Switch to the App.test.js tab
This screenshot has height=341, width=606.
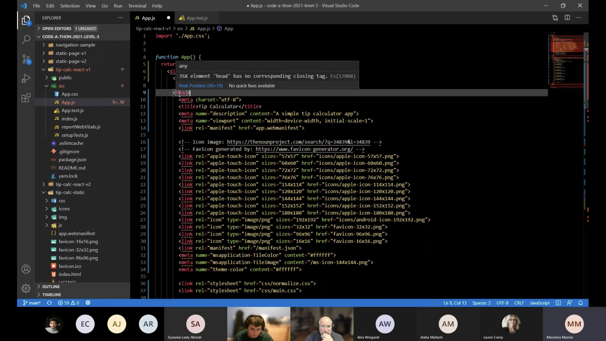coord(197,18)
